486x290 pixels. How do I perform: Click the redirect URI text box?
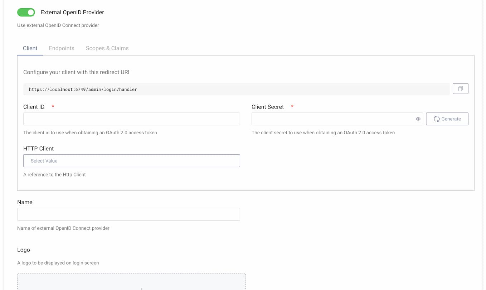[x=236, y=89]
